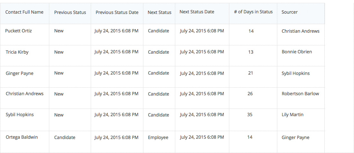Click the 35 days in status value
Screen dimensions: 354x153
point(250,115)
